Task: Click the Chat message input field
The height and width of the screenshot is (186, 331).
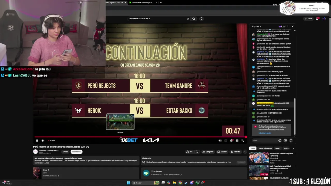Action: 264,141
